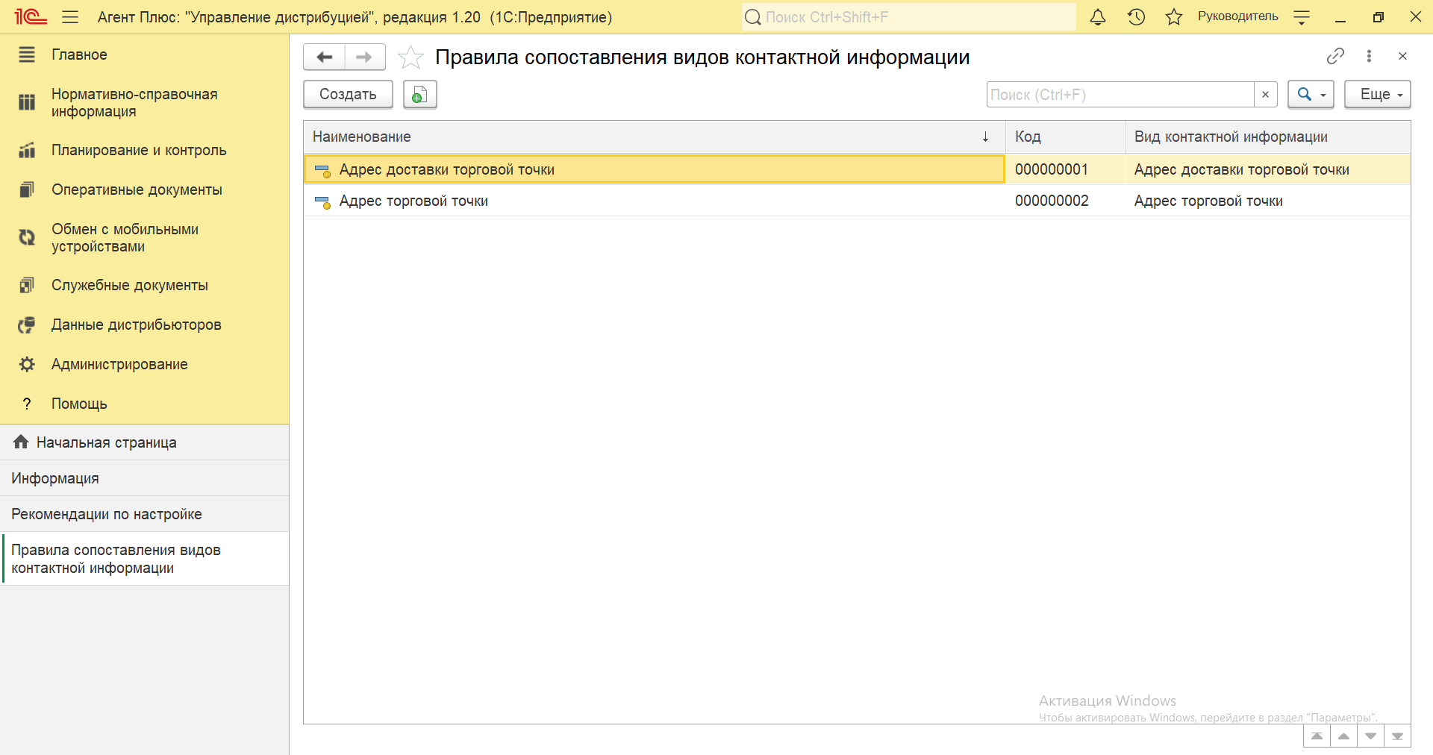The image size is (1433, 755).
Task: Click the 1C logo icon
Action: 31,16
